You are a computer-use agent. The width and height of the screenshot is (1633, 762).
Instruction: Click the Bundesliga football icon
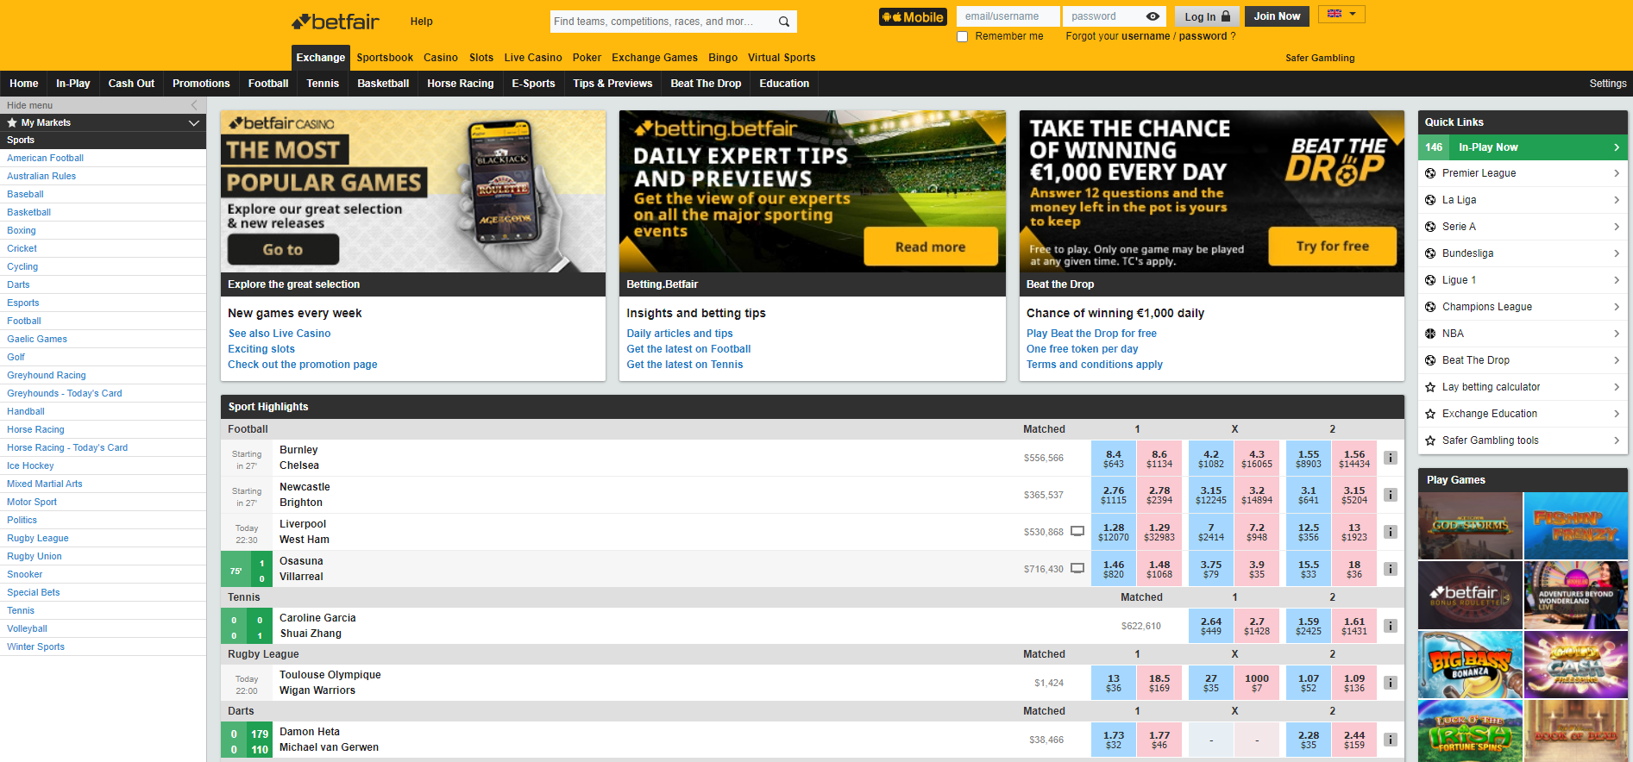click(1430, 253)
